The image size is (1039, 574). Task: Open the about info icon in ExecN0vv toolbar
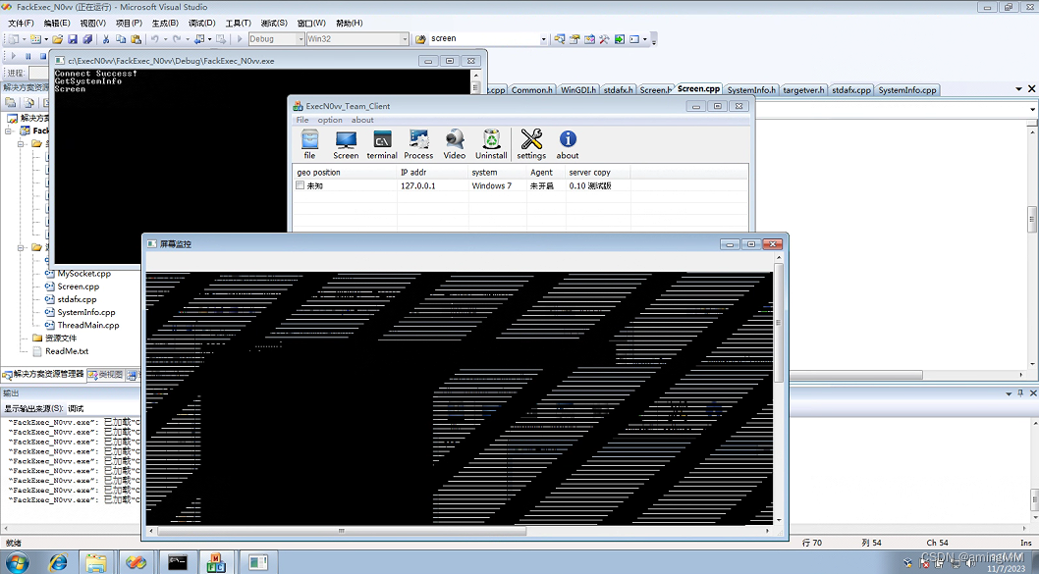pyautogui.click(x=568, y=144)
